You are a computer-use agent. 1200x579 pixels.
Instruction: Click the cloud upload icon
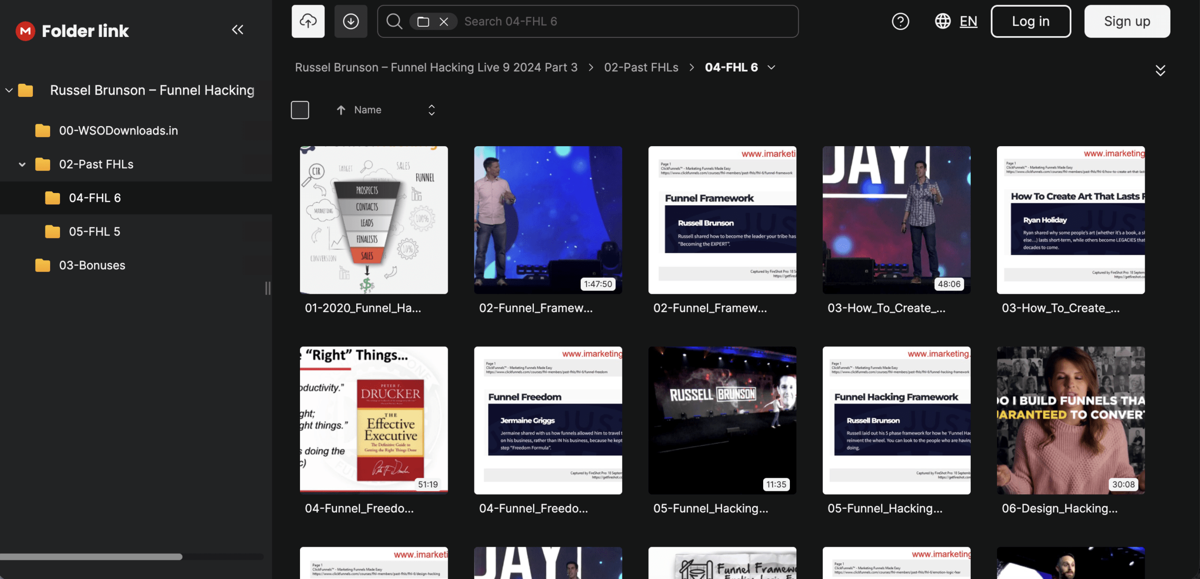pos(308,22)
